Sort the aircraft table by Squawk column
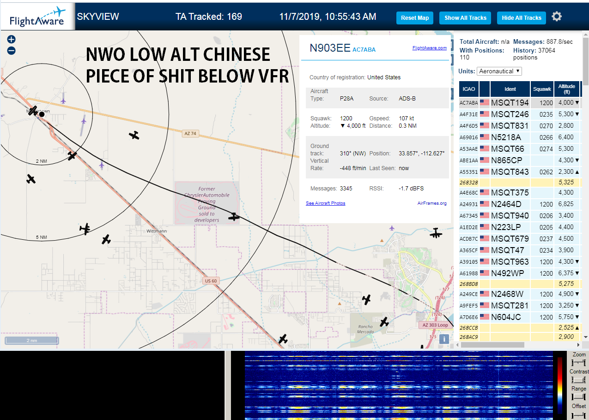The width and height of the screenshot is (589, 420). [542, 89]
